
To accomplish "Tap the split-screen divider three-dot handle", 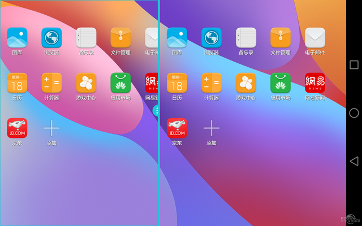I will (x=157, y=111).
